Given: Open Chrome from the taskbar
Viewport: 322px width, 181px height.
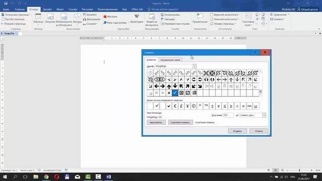Looking at the screenshot, I should tap(46, 176).
